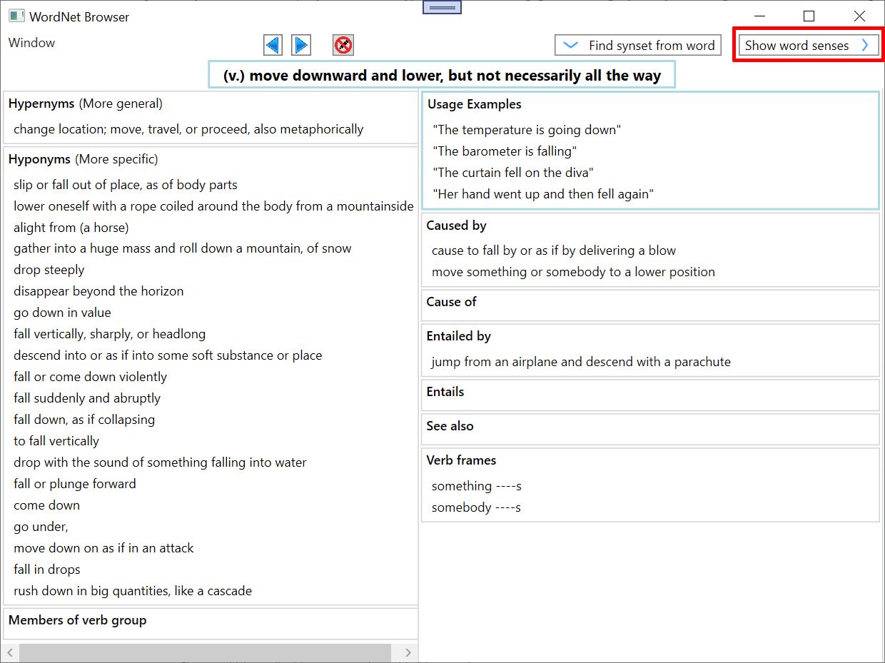Minimize the WordNet Browser window

point(760,16)
